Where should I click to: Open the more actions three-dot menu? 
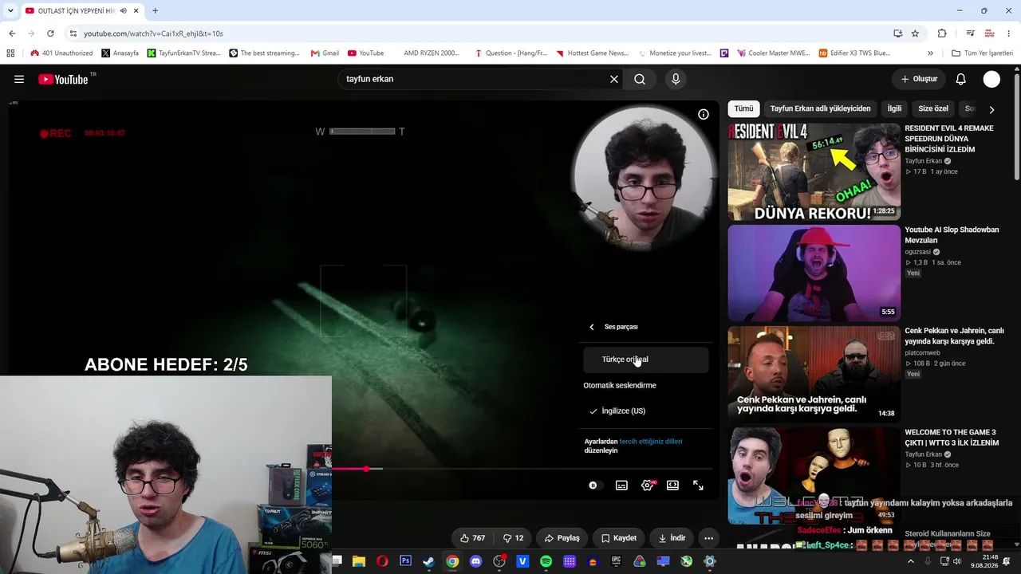(708, 538)
